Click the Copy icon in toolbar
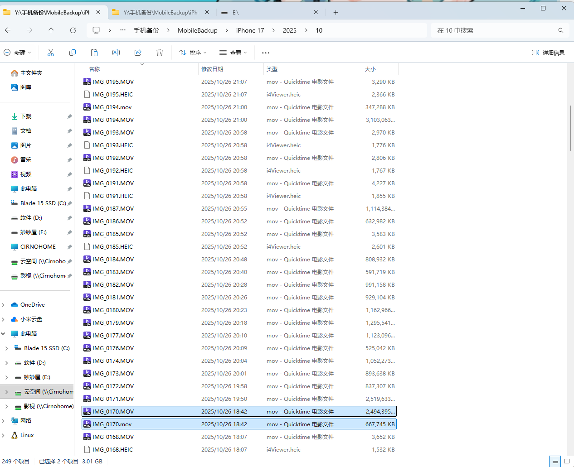 pos(73,53)
